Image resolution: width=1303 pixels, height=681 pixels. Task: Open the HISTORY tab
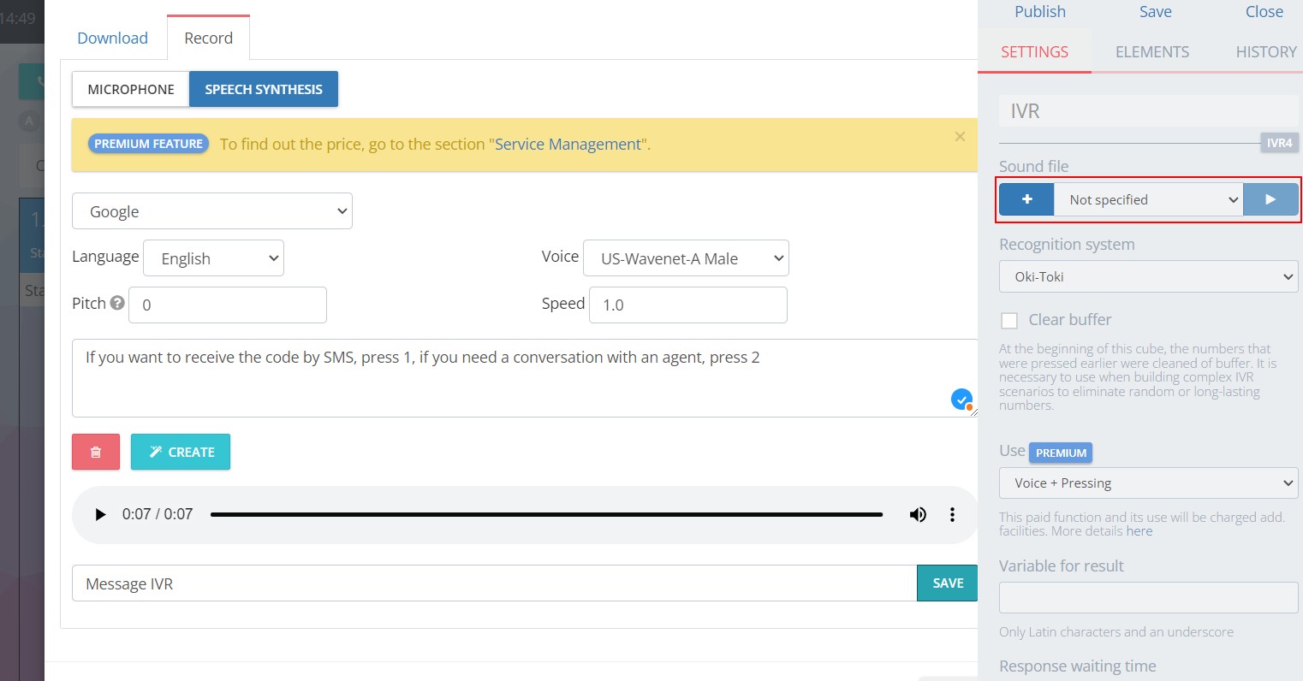pyautogui.click(x=1266, y=51)
